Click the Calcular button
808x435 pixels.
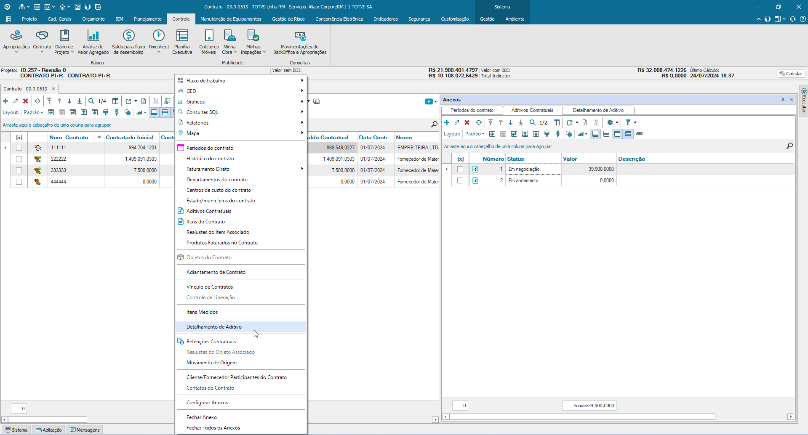[x=791, y=74]
